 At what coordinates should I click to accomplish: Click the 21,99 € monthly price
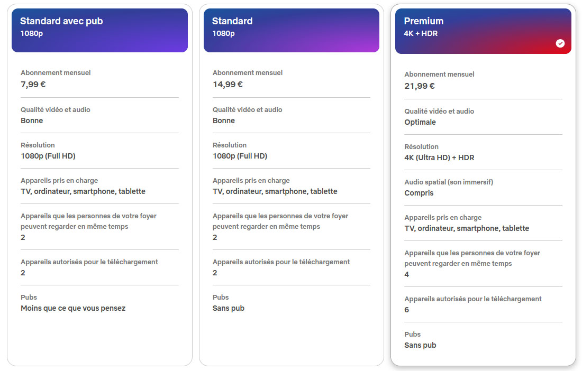(420, 86)
